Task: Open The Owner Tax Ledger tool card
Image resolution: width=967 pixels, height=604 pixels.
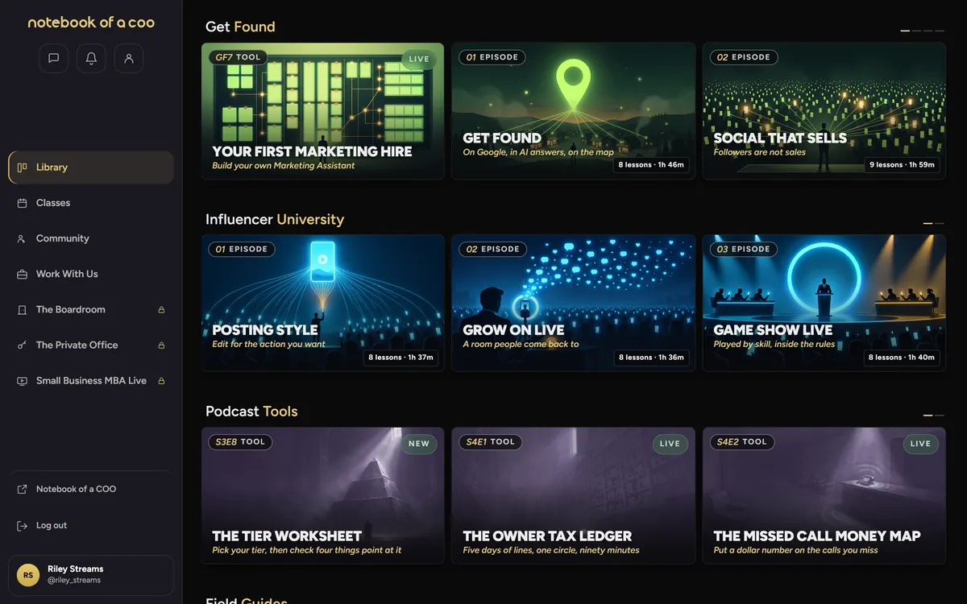Action: [573, 495]
